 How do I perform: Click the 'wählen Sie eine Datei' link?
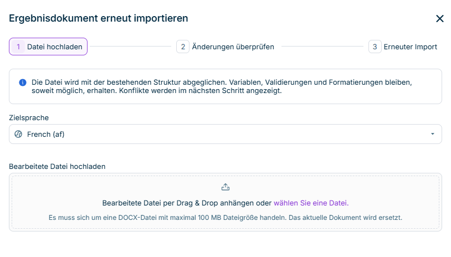[311, 203]
